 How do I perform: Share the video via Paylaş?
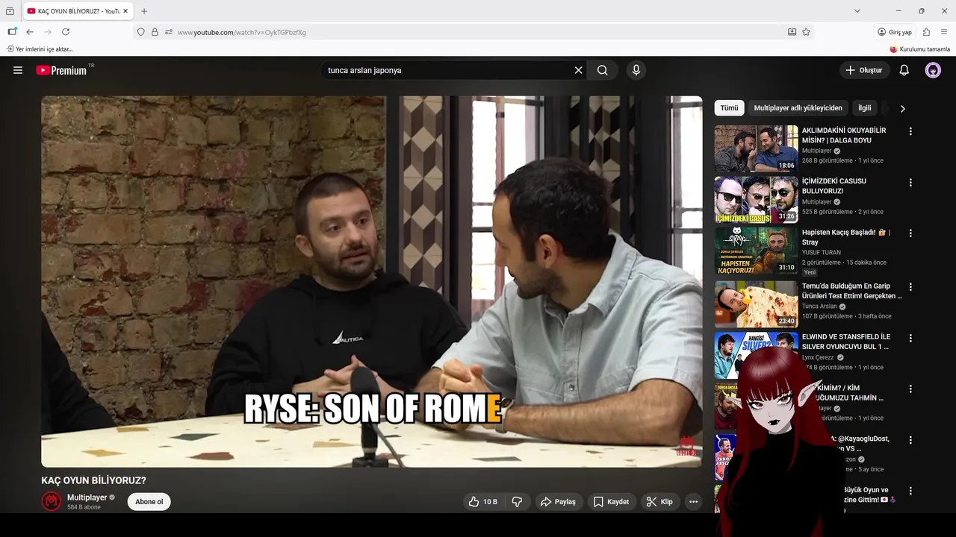[559, 502]
